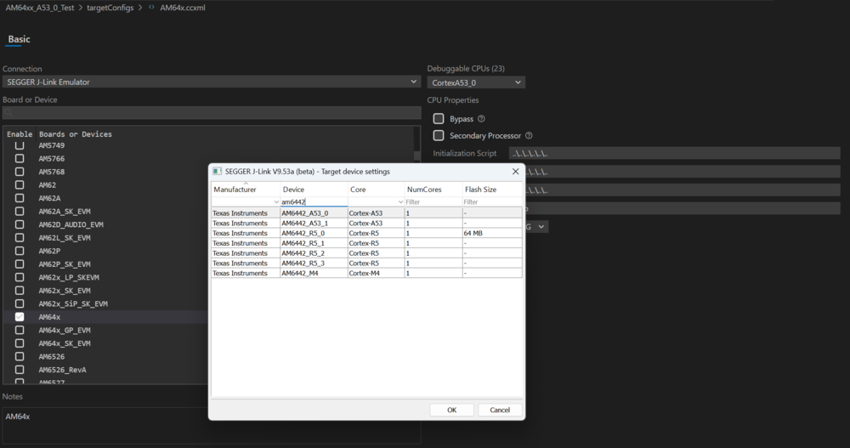Open the Connection dropdown SEGGER J-Link Emulator
Screen dimensions: 850x448
pos(212,82)
